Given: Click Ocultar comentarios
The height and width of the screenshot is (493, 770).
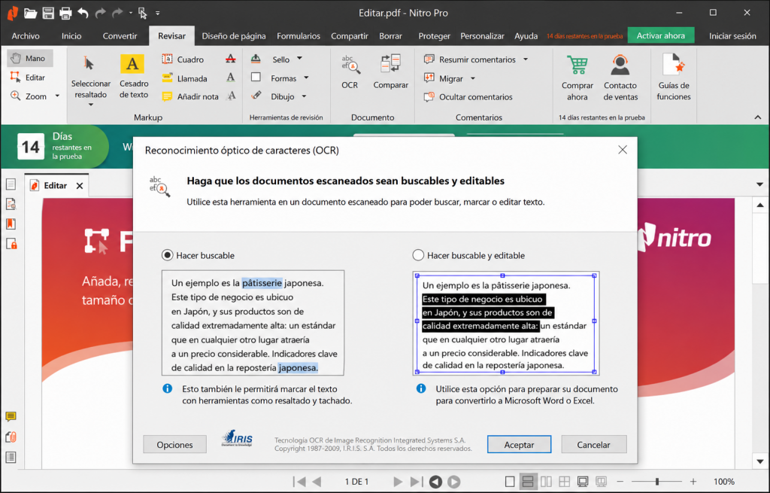Looking at the screenshot, I should 468,97.
